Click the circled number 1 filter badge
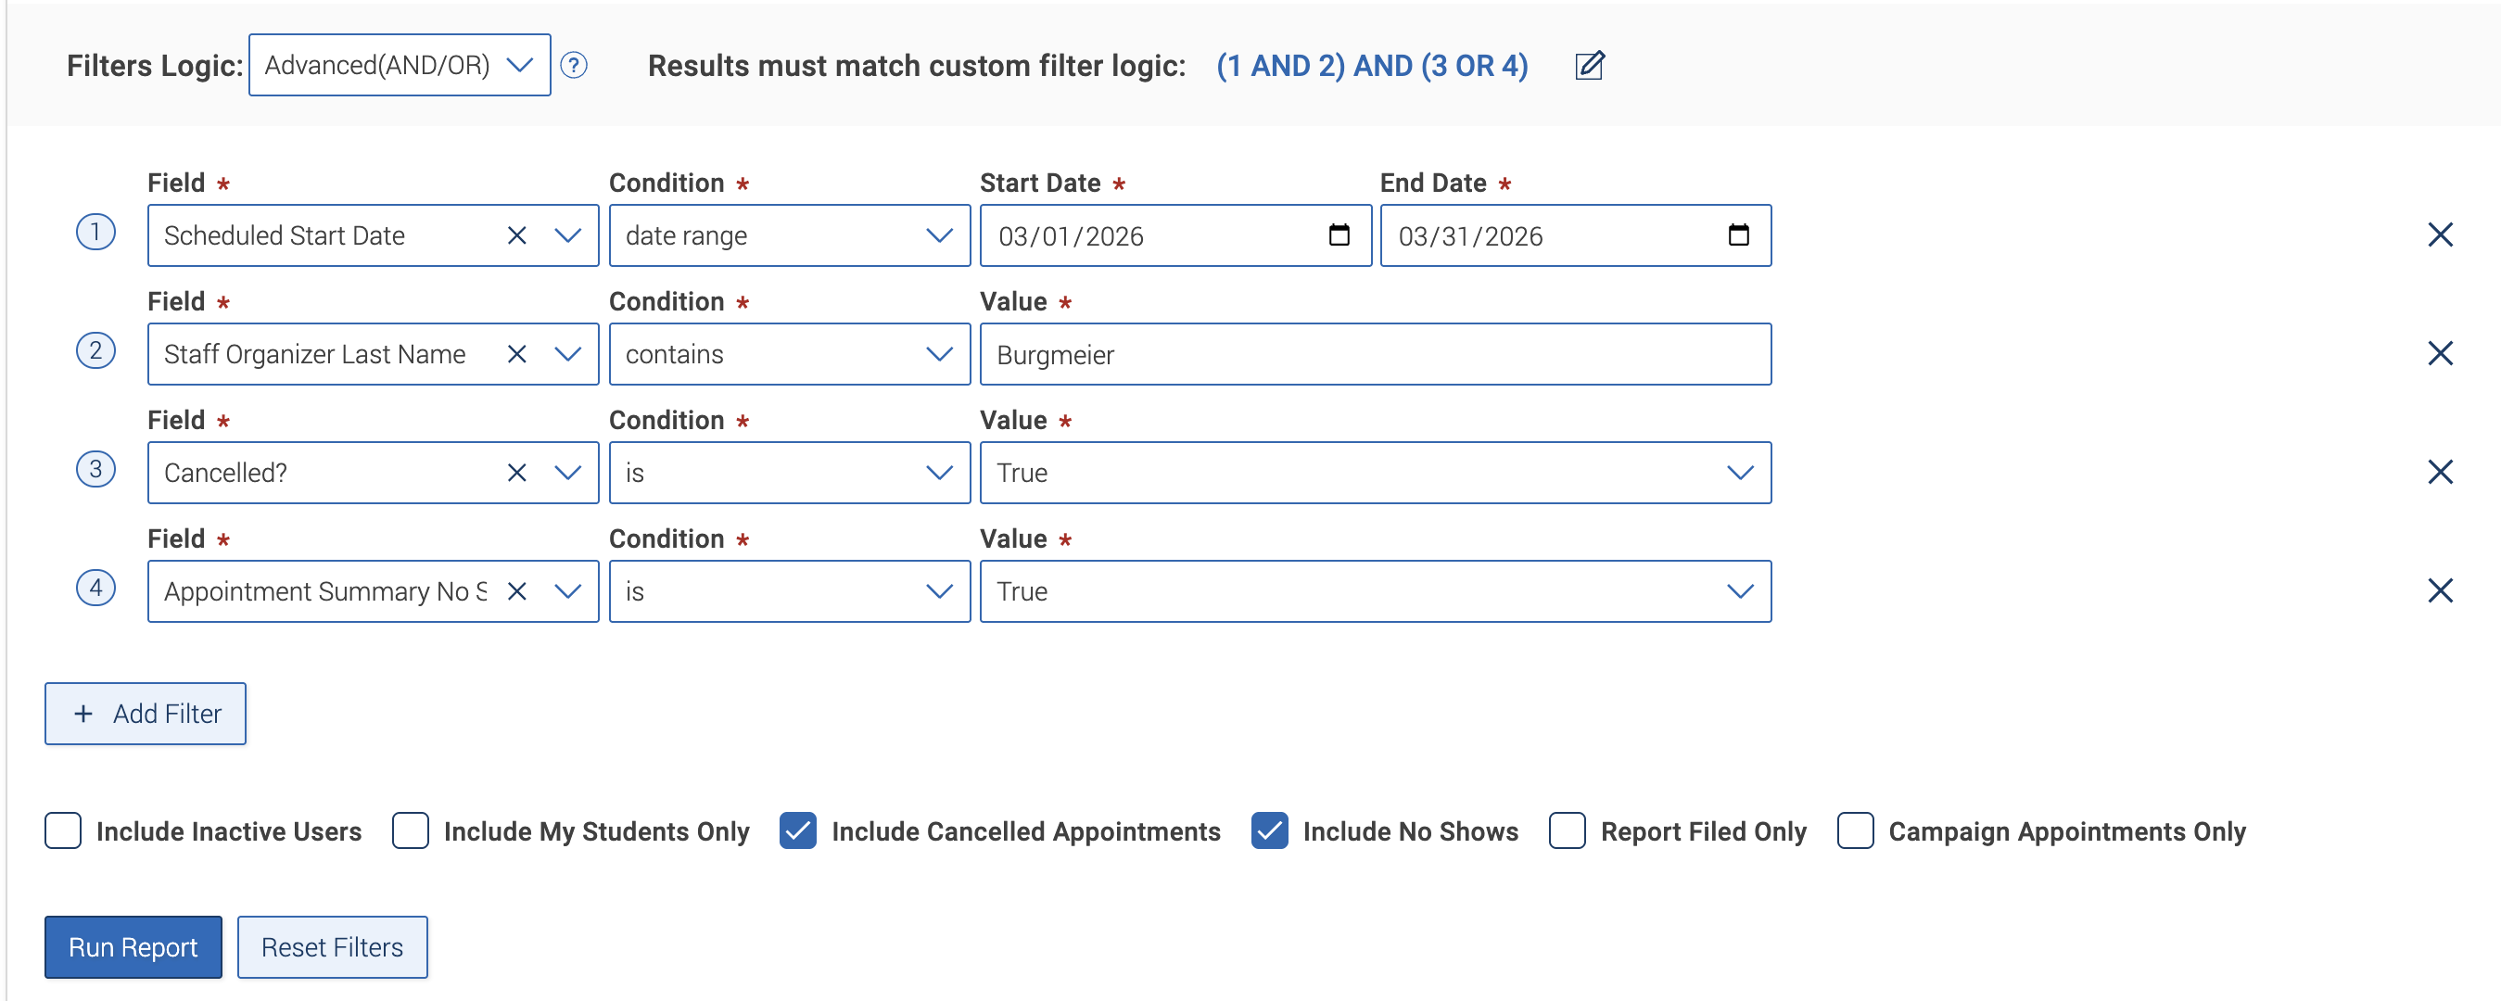This screenshot has width=2501, height=1001. (95, 232)
